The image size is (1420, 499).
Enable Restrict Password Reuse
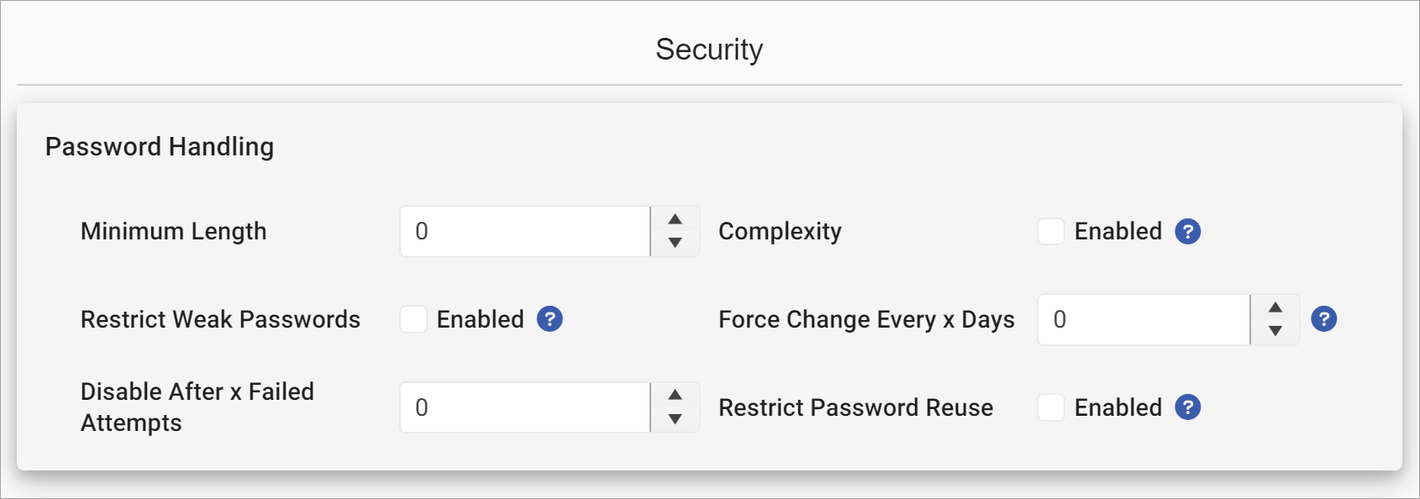1050,407
